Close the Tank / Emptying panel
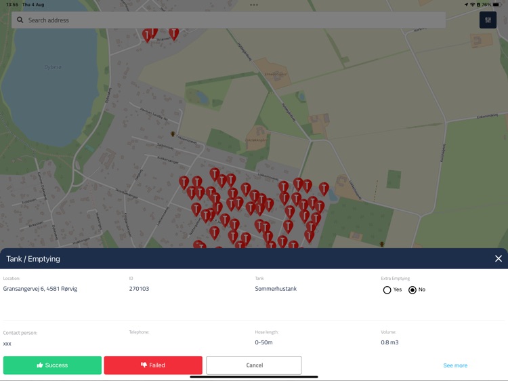 (x=499, y=258)
